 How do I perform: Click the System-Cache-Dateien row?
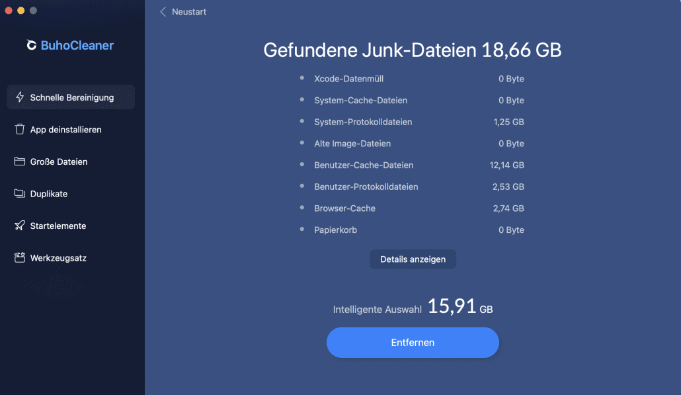[x=360, y=101]
